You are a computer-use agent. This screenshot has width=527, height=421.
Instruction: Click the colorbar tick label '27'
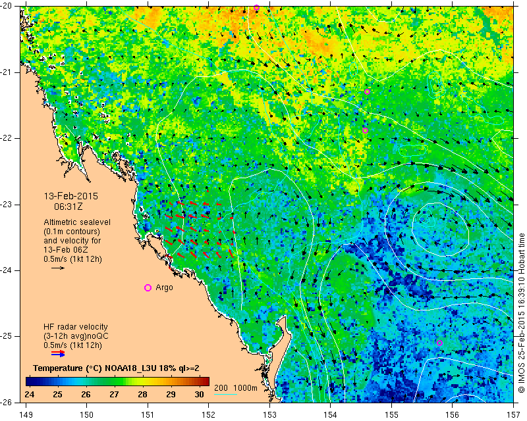[x=114, y=394]
